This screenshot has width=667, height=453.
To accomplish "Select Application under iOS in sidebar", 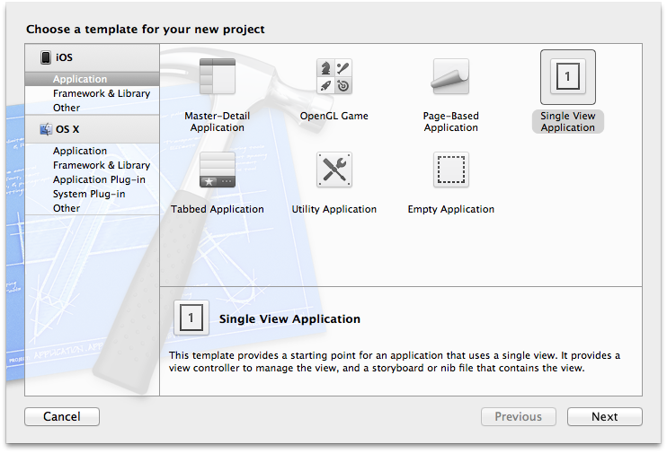I will [x=92, y=79].
